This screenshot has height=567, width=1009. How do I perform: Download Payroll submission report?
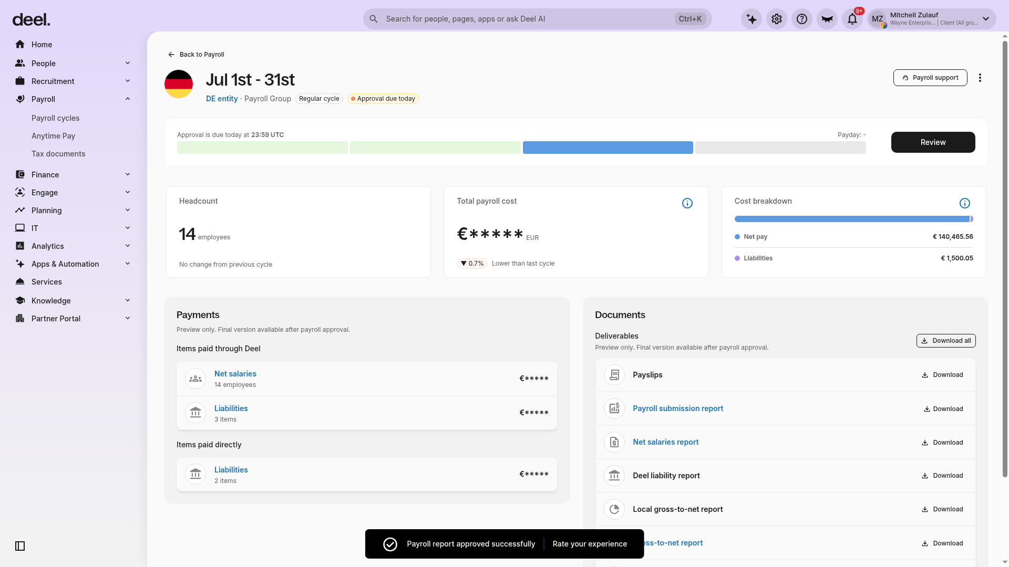coord(943,409)
